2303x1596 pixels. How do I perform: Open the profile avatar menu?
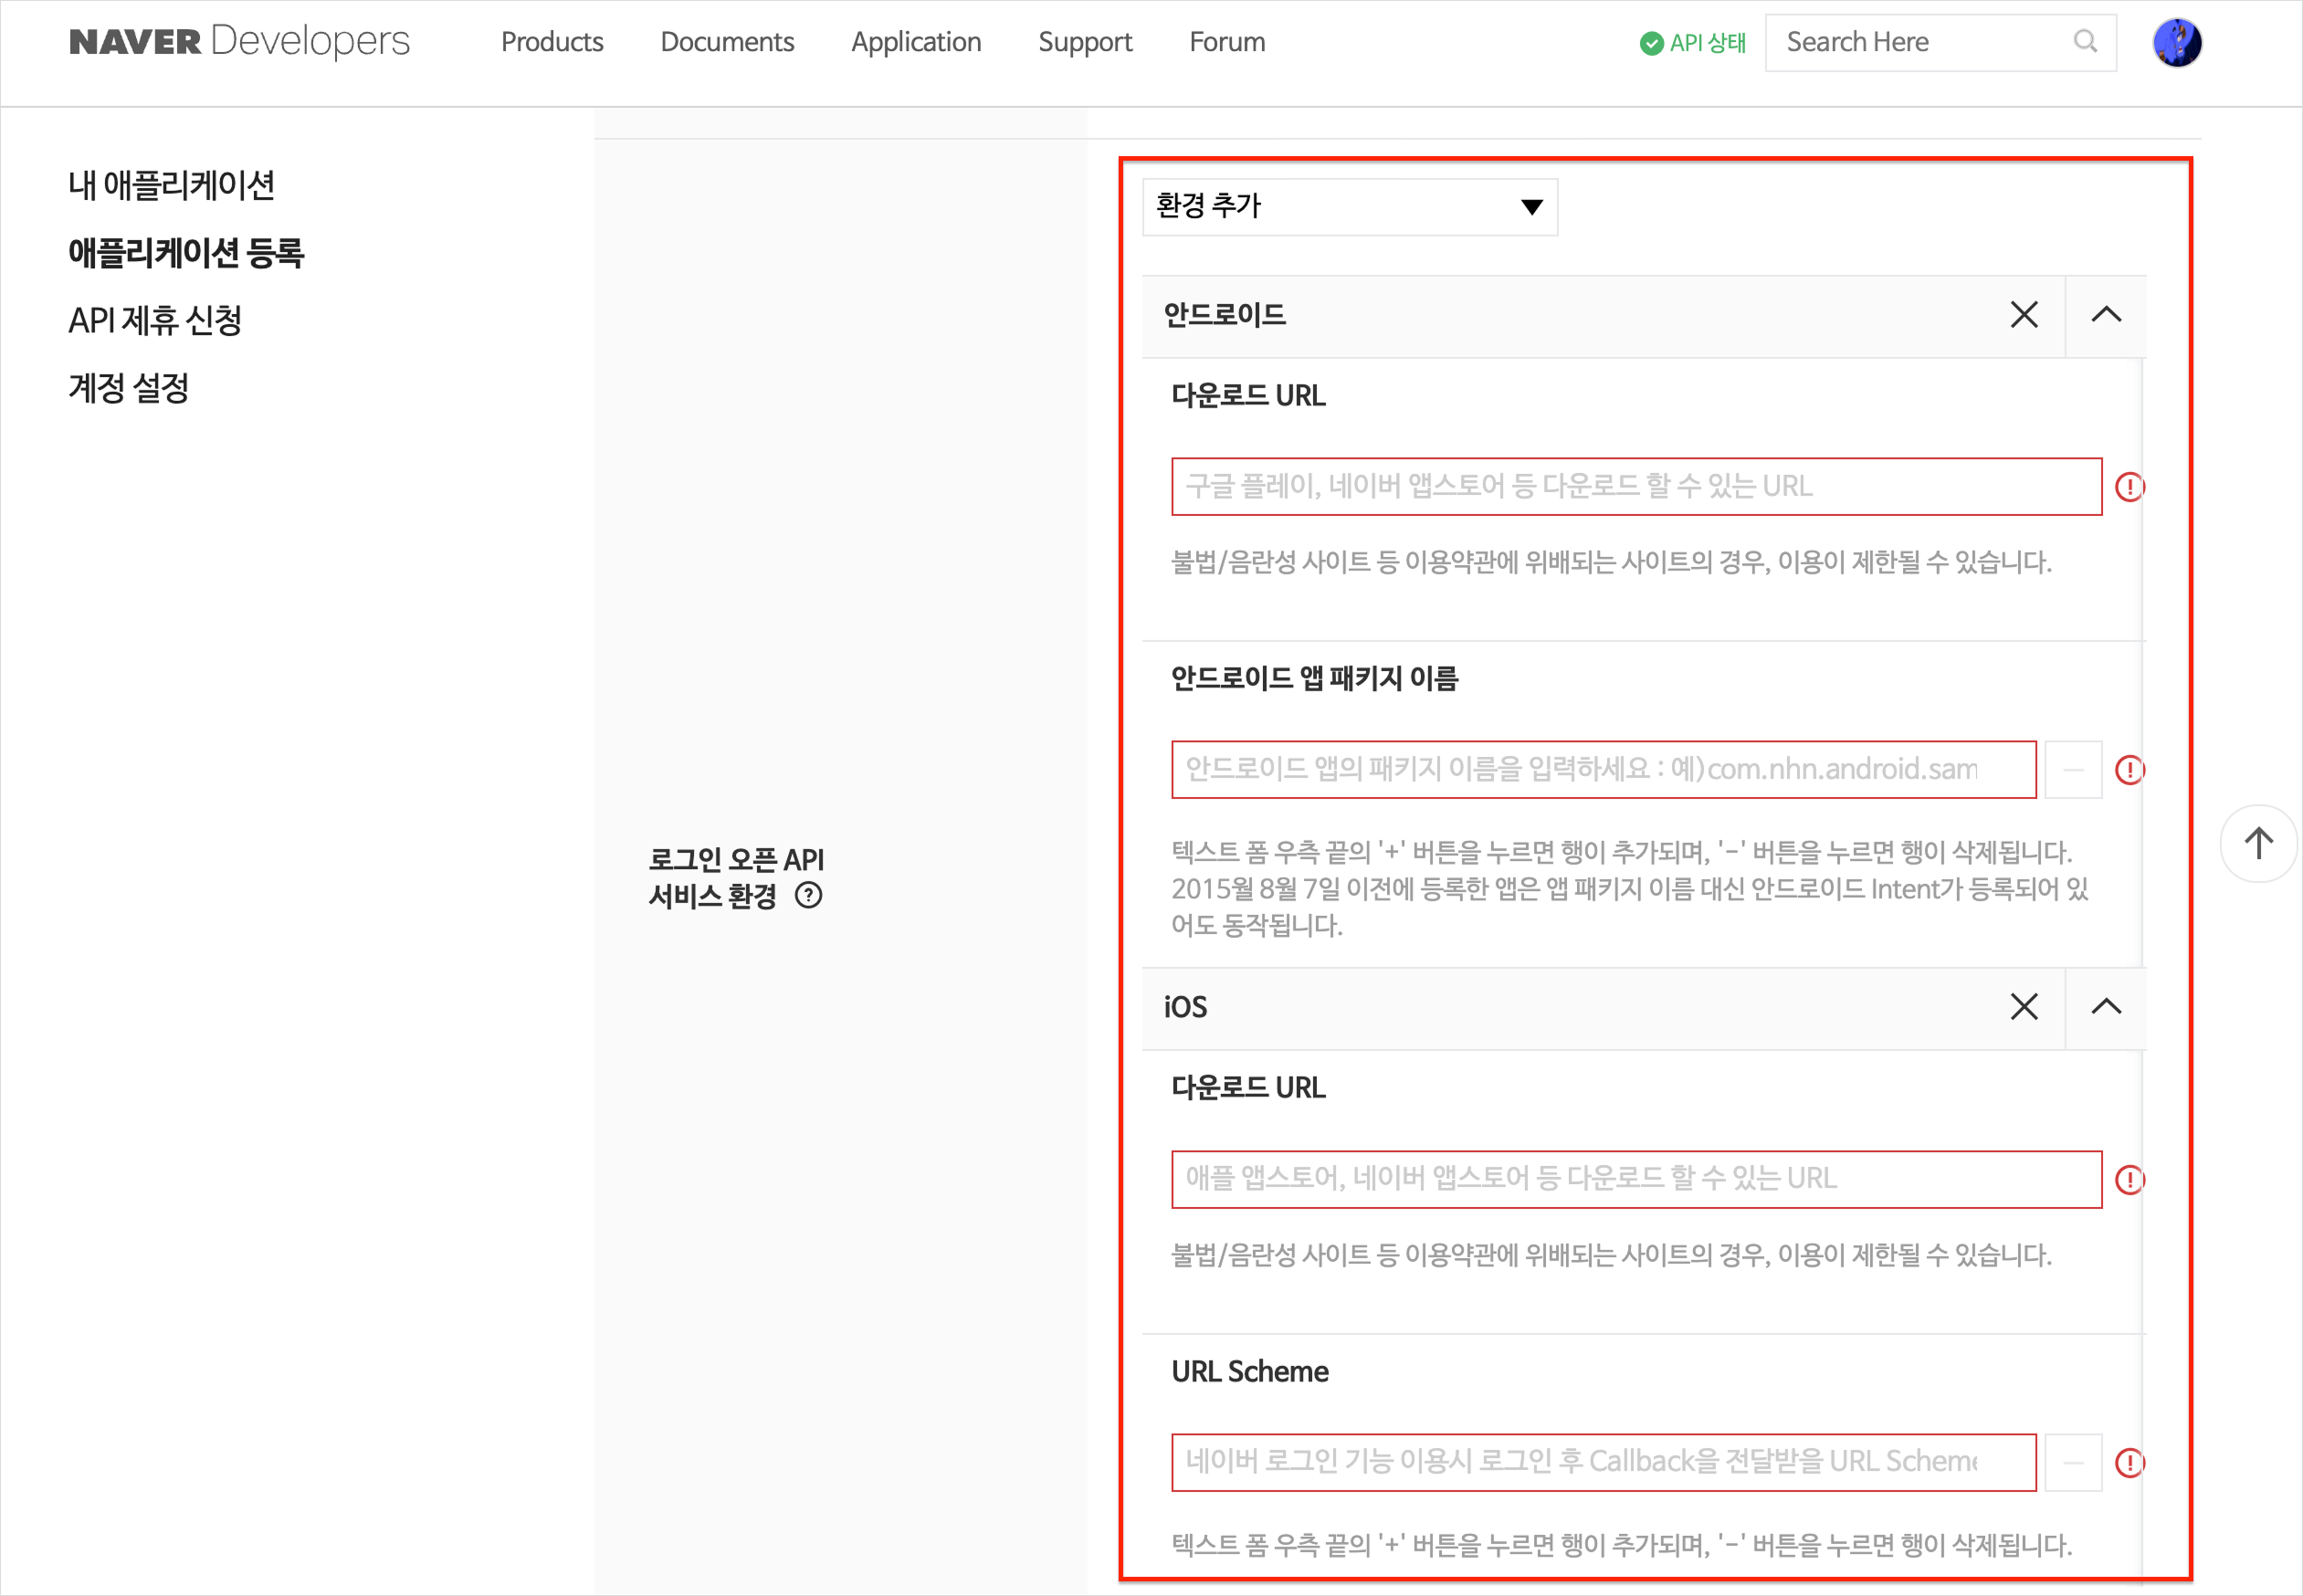(x=2176, y=42)
